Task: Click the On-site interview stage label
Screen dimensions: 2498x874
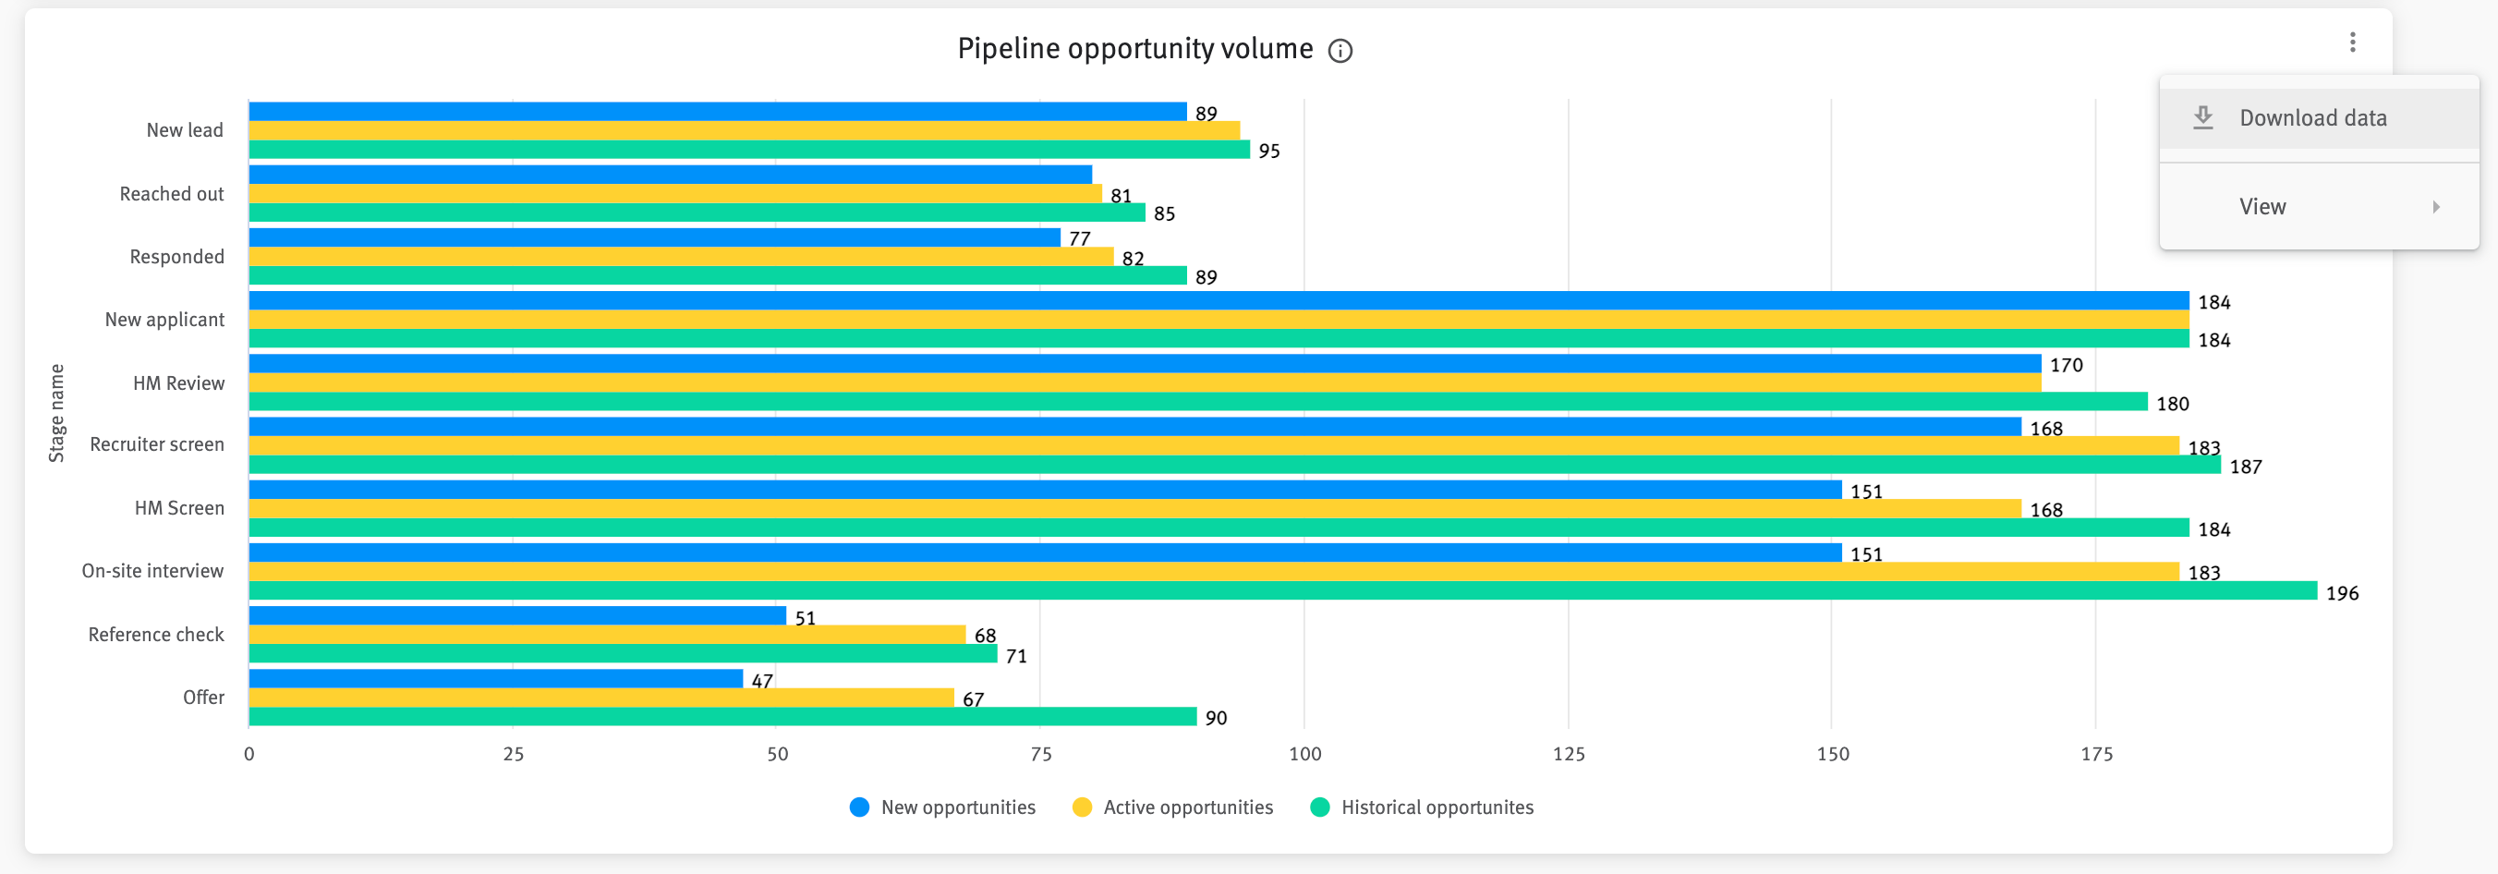Action: (152, 570)
